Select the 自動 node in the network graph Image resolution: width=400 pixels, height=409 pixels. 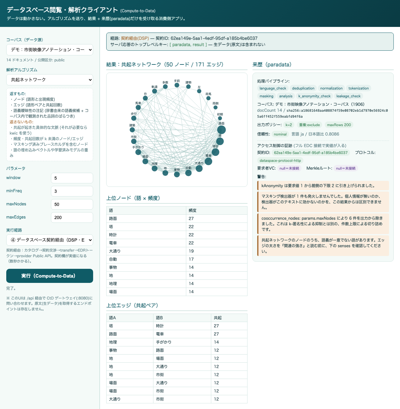188,173
